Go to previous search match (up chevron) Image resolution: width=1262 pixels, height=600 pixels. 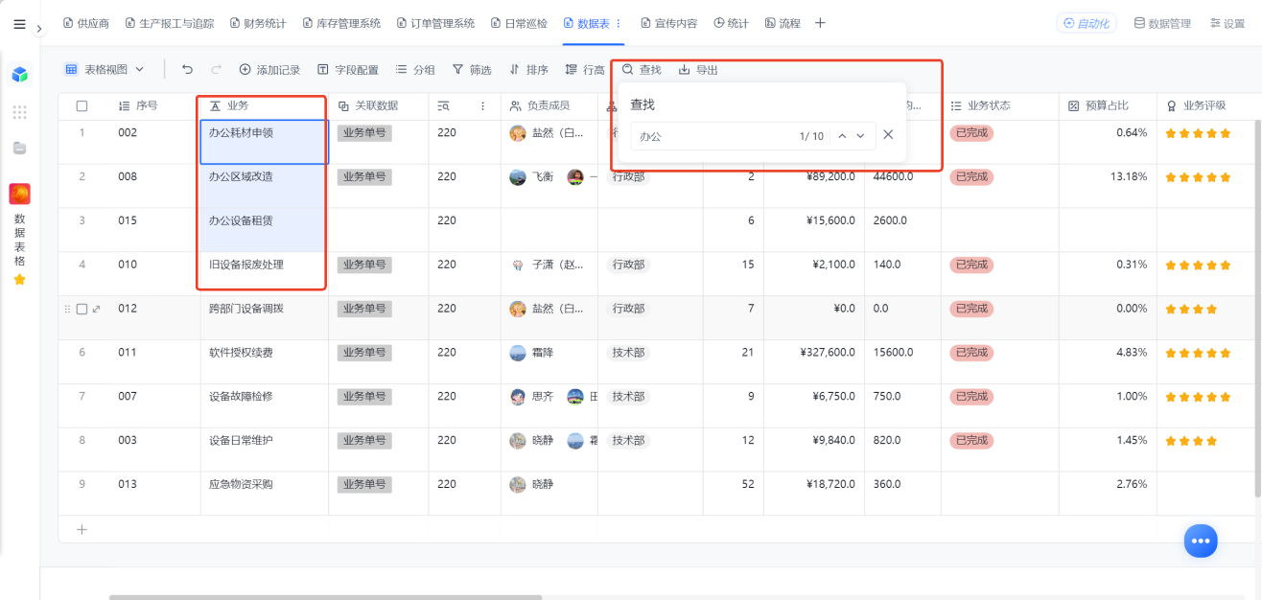click(x=842, y=136)
